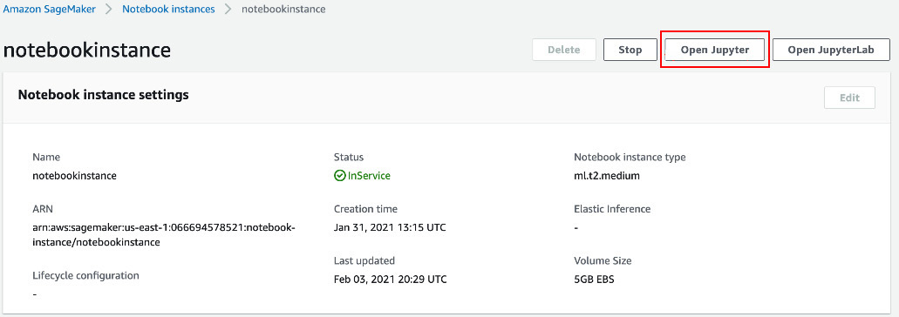Launch Open JupyterLab button

click(x=831, y=50)
